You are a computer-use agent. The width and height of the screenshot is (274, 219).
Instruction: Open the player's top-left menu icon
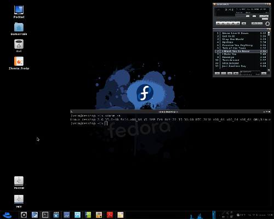tap(214, 4)
